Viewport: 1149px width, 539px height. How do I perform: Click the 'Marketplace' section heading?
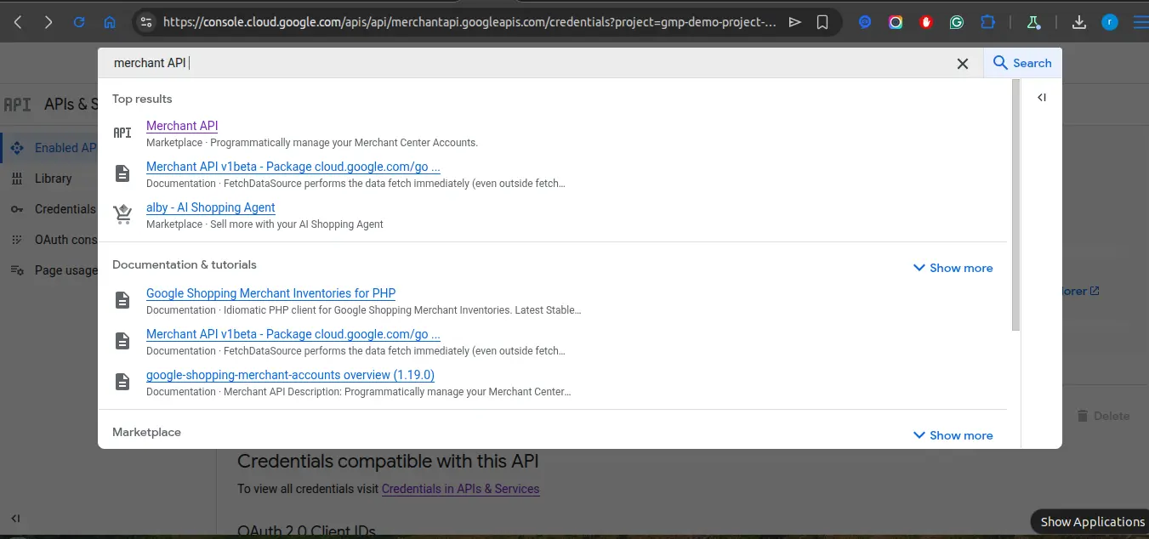click(146, 432)
